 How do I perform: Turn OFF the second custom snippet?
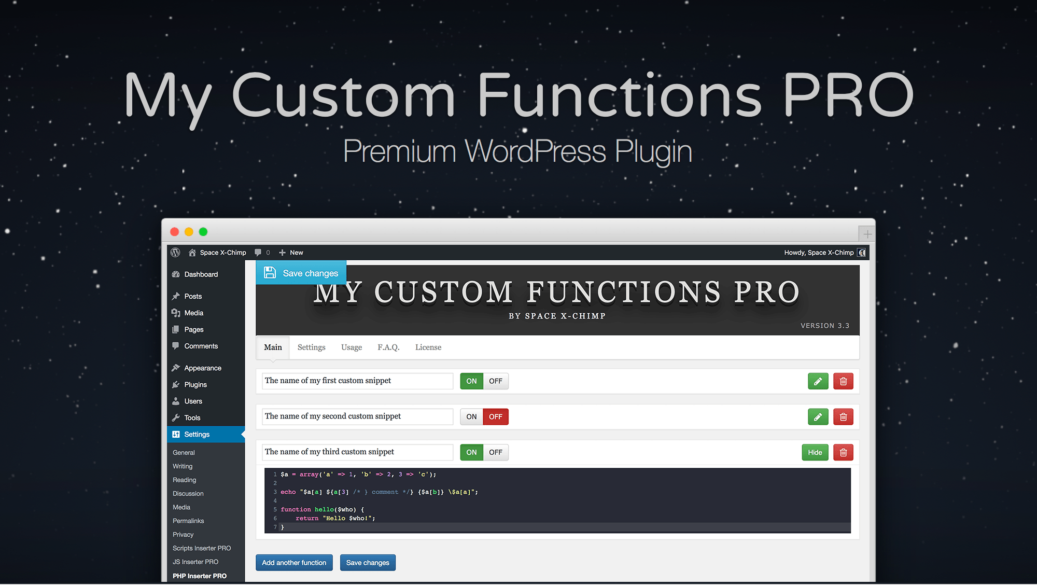click(x=496, y=417)
